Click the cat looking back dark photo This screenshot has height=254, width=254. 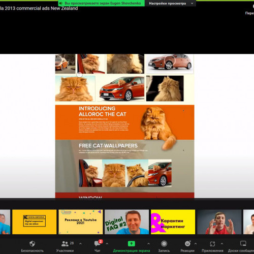pos(165,88)
